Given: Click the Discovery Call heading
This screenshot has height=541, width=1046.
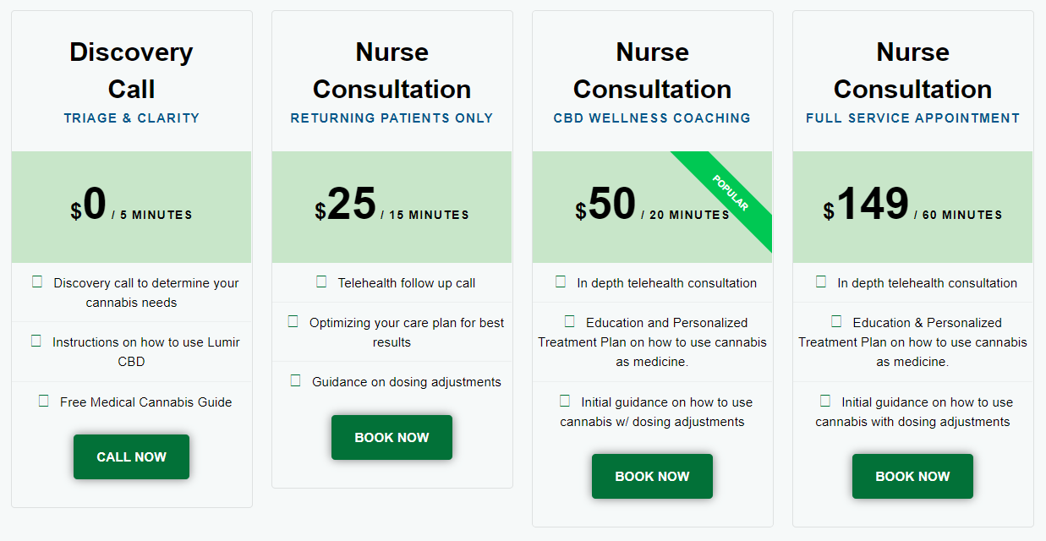Looking at the screenshot, I should (131, 70).
